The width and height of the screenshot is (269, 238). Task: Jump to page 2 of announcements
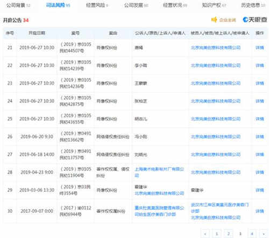pos(229,234)
